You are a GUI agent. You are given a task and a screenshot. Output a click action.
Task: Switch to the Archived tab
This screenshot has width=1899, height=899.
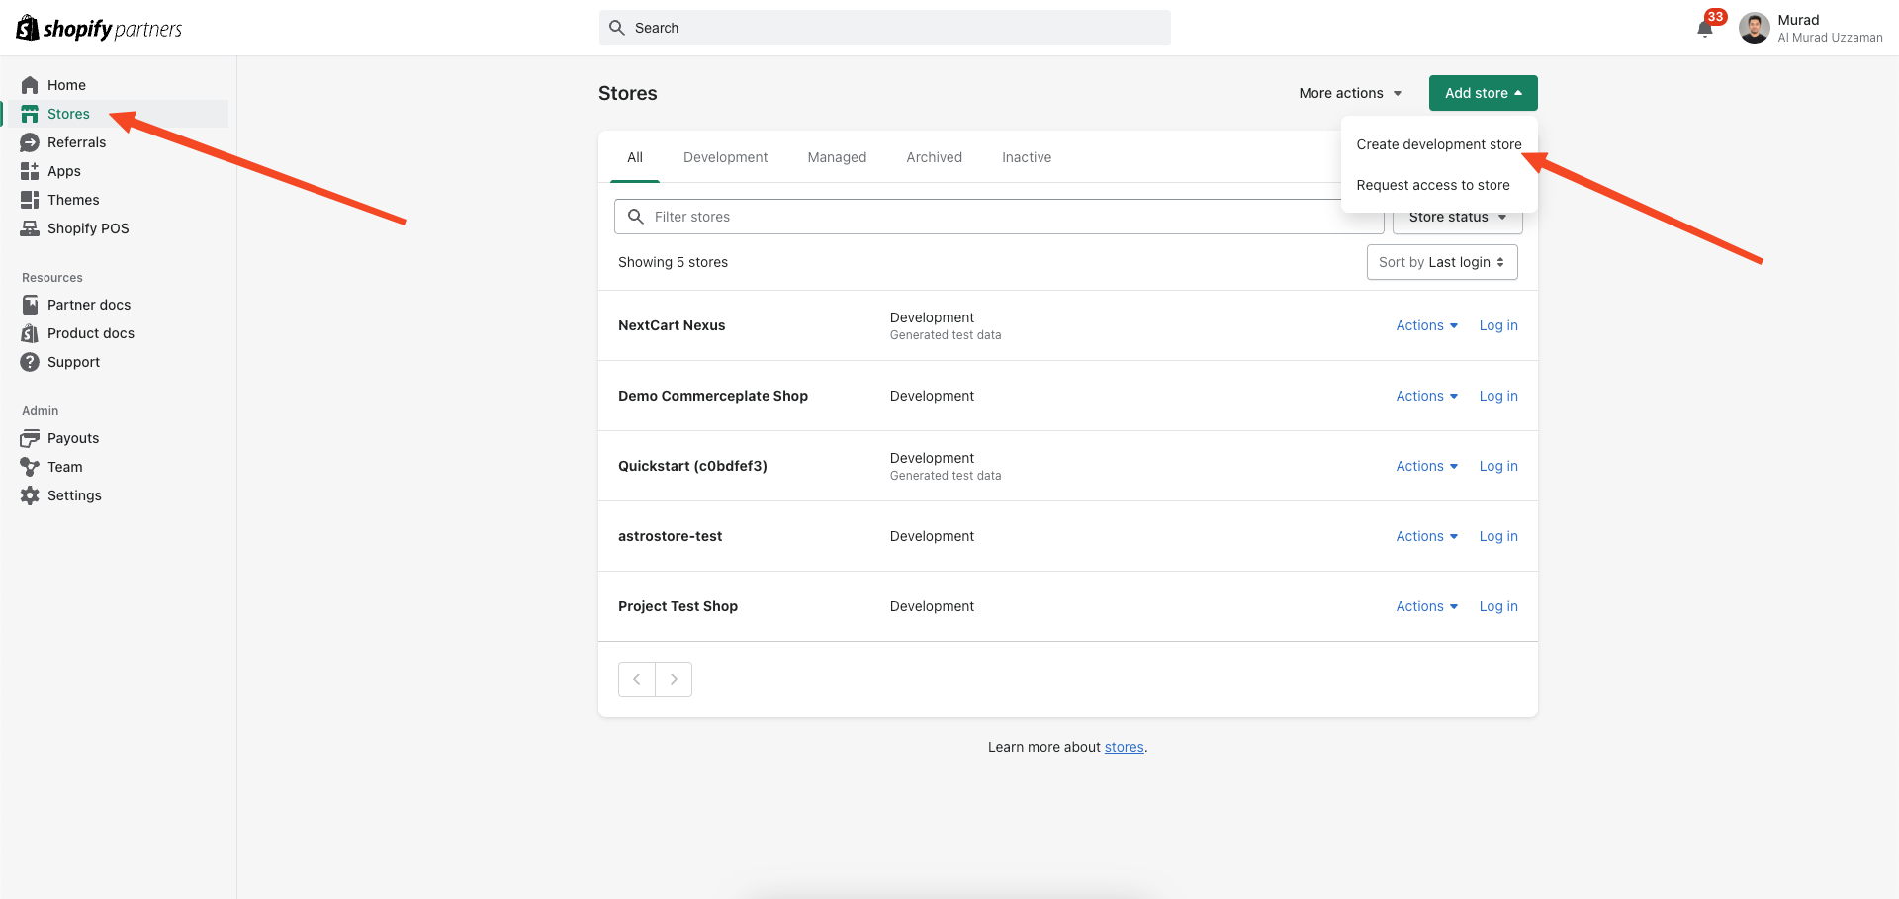[x=934, y=157]
